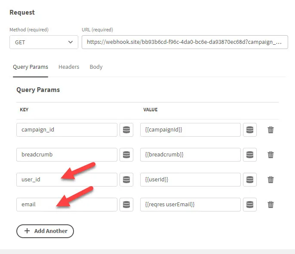
Task: Delete the breadcrumb query param row
Action: [270, 155]
